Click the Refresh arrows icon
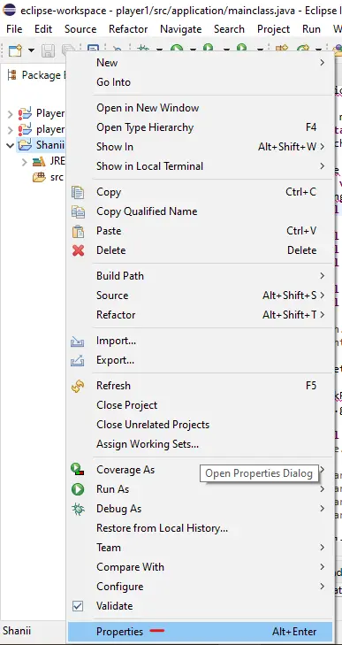Viewport: 342px width, 645px height. 78,386
